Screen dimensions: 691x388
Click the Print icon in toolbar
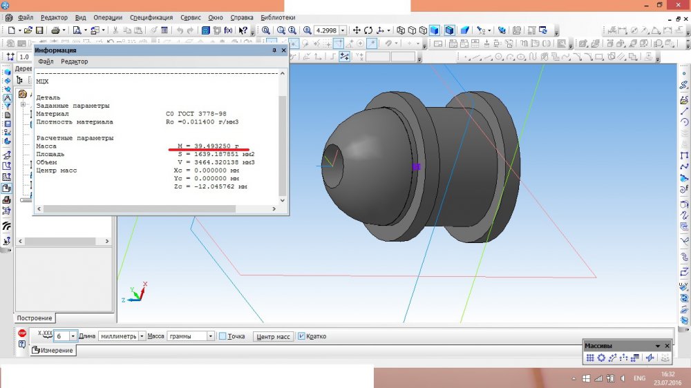[x=55, y=30]
